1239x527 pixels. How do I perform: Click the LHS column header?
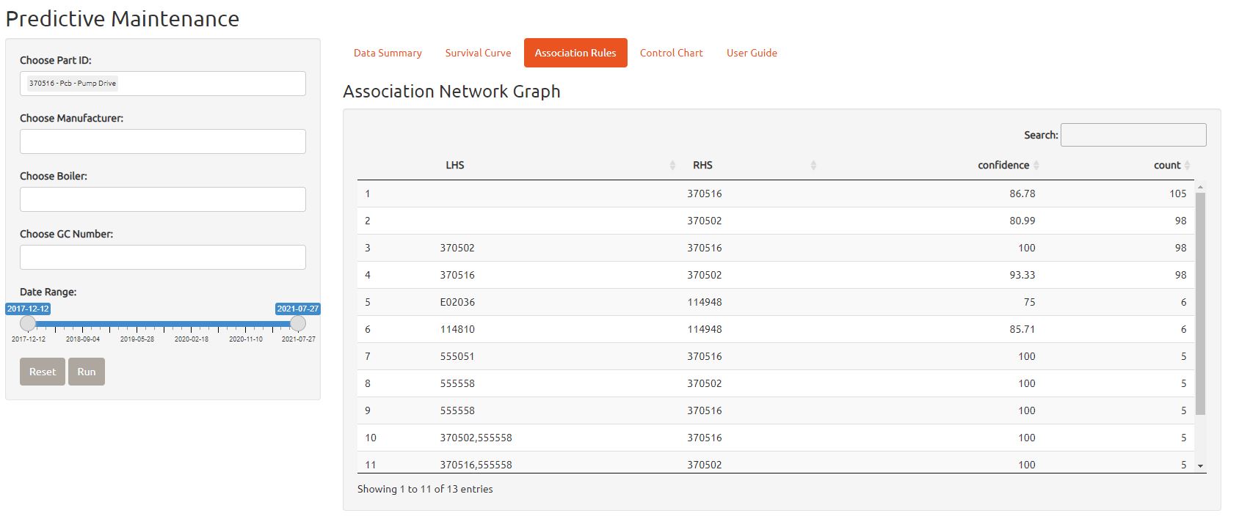455,166
